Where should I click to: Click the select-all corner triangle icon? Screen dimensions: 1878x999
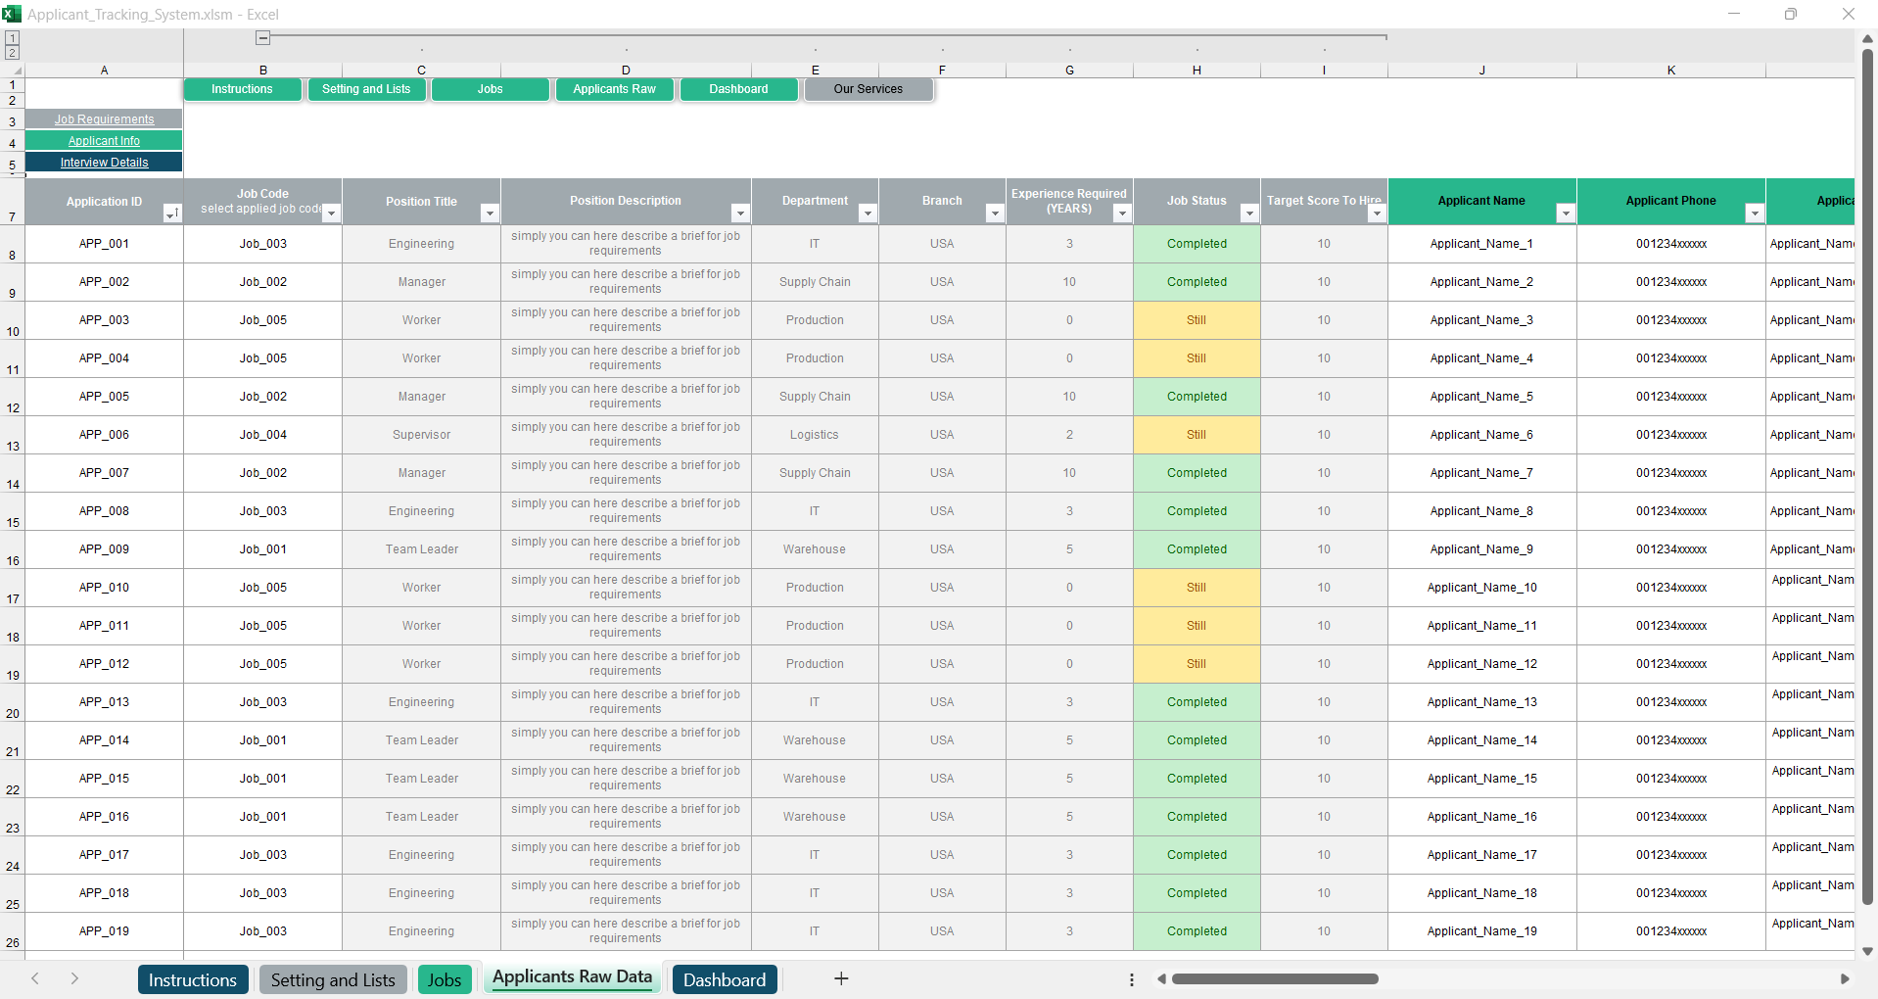(17, 71)
